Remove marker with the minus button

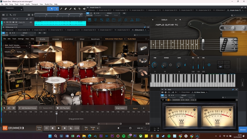point(17,19)
